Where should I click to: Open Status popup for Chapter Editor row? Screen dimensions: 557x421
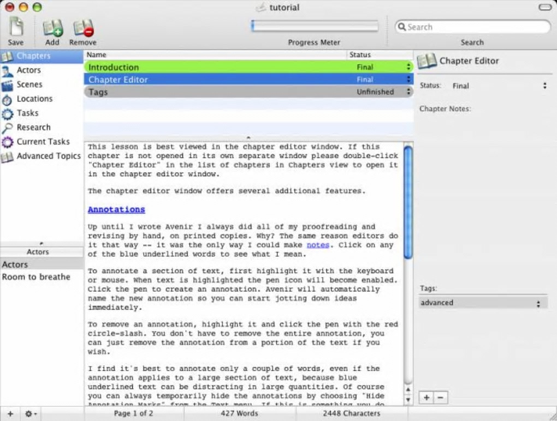pos(408,79)
